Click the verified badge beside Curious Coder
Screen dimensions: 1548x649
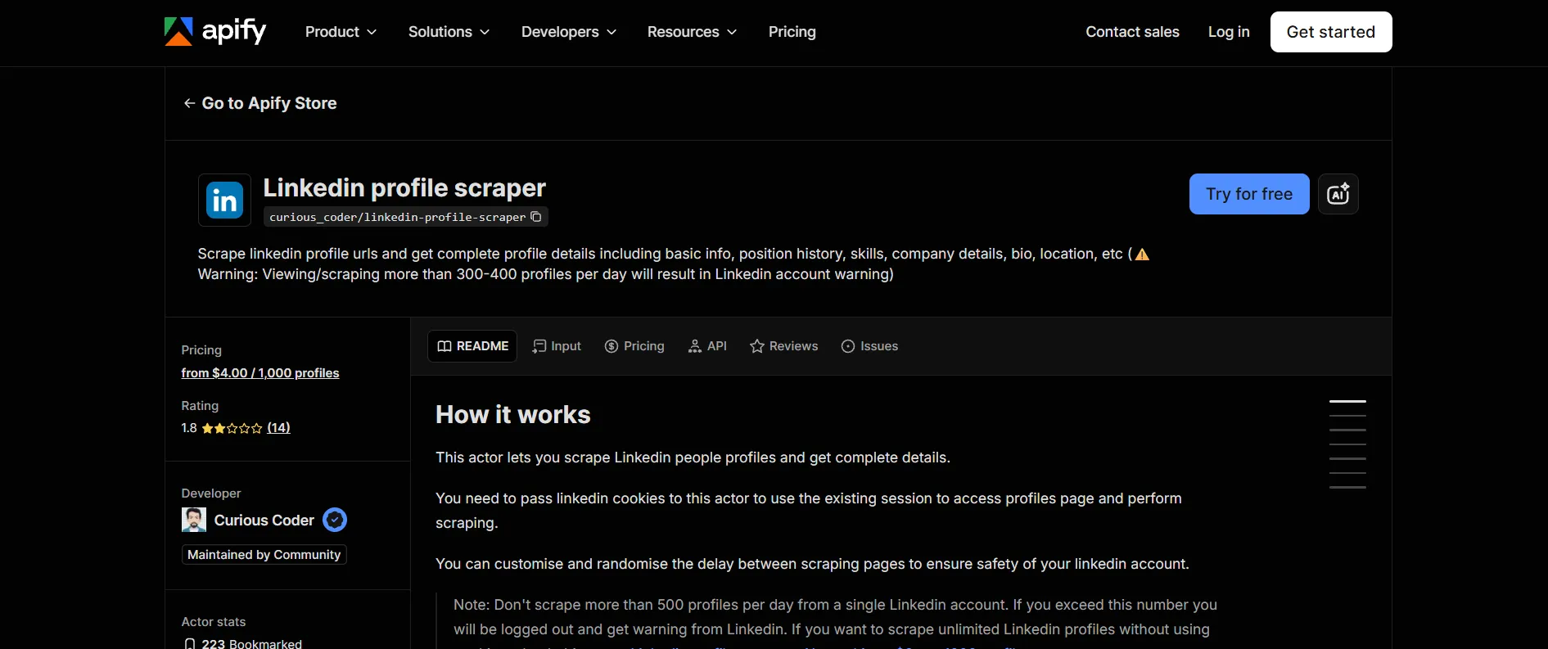(x=335, y=520)
